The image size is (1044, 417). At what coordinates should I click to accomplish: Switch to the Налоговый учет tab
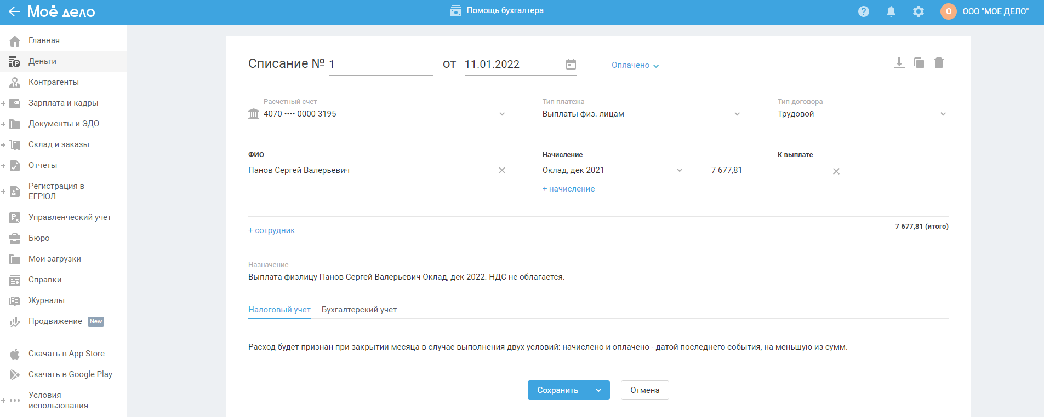pos(279,310)
